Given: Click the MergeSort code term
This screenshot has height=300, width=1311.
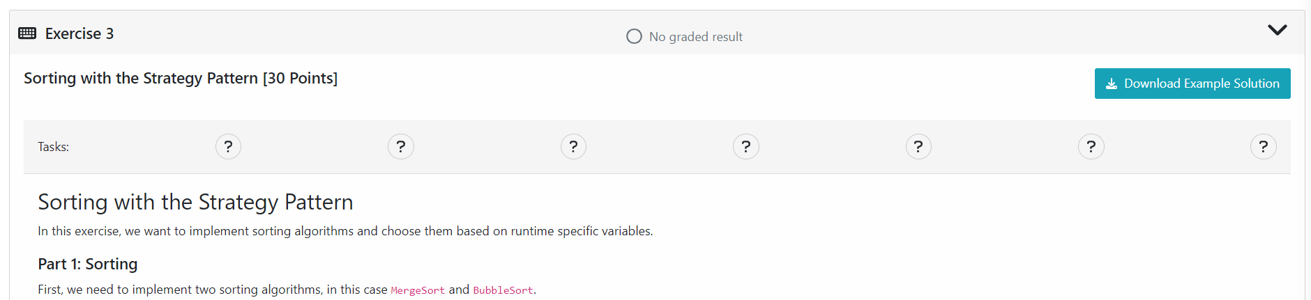Looking at the screenshot, I should [418, 290].
